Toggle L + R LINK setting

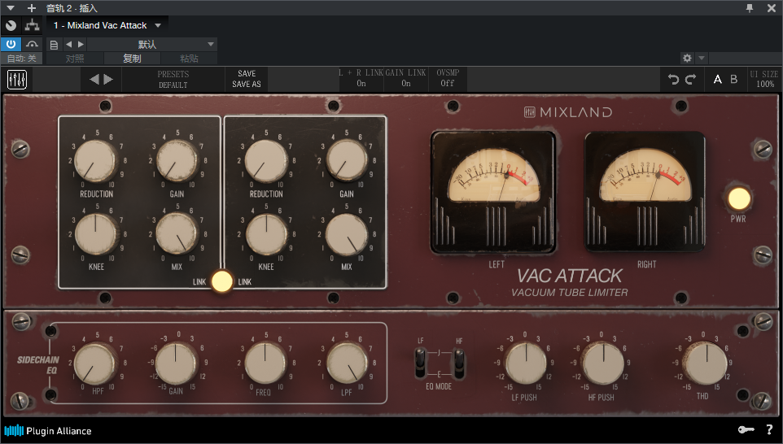361,78
